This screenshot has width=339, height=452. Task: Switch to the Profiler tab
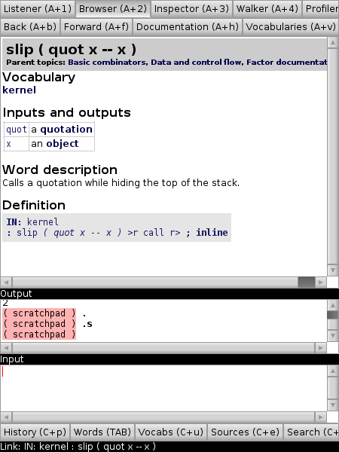[x=321, y=8]
